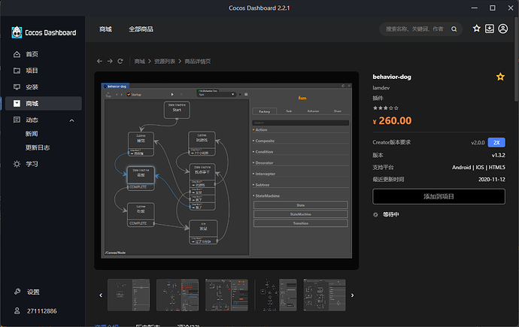Open the downloads icon in top bar

pos(490,29)
